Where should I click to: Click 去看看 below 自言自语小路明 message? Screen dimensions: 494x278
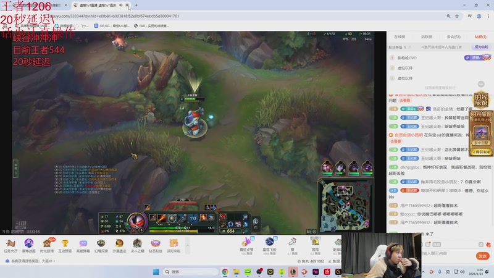pyautogui.click(x=396, y=141)
